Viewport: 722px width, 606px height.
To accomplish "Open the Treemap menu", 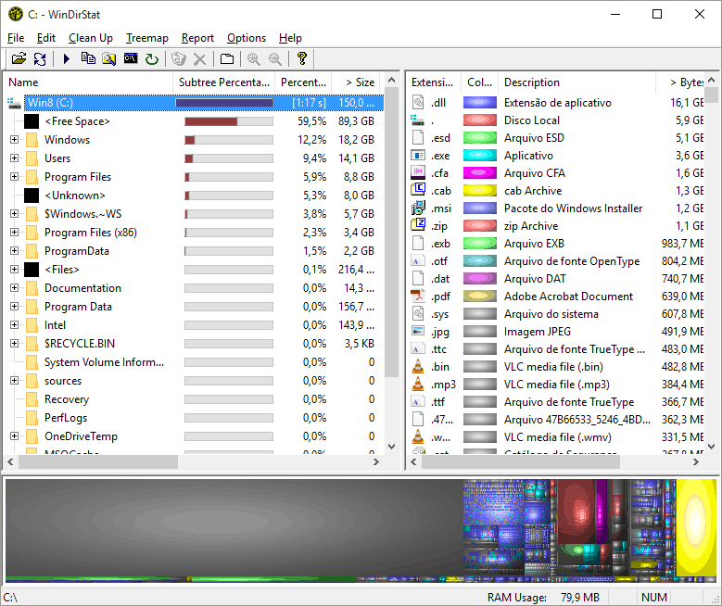I will 147,38.
